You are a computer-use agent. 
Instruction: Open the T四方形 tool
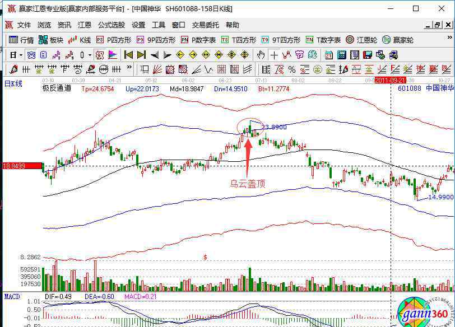(239, 40)
